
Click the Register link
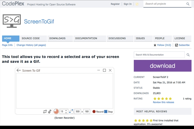(115, 4)
